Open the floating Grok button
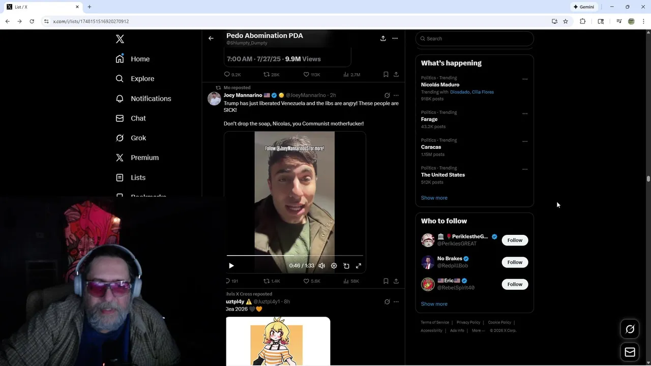The width and height of the screenshot is (651, 366). [x=630, y=329]
